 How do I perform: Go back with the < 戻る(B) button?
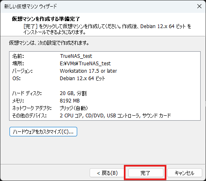[107, 173]
